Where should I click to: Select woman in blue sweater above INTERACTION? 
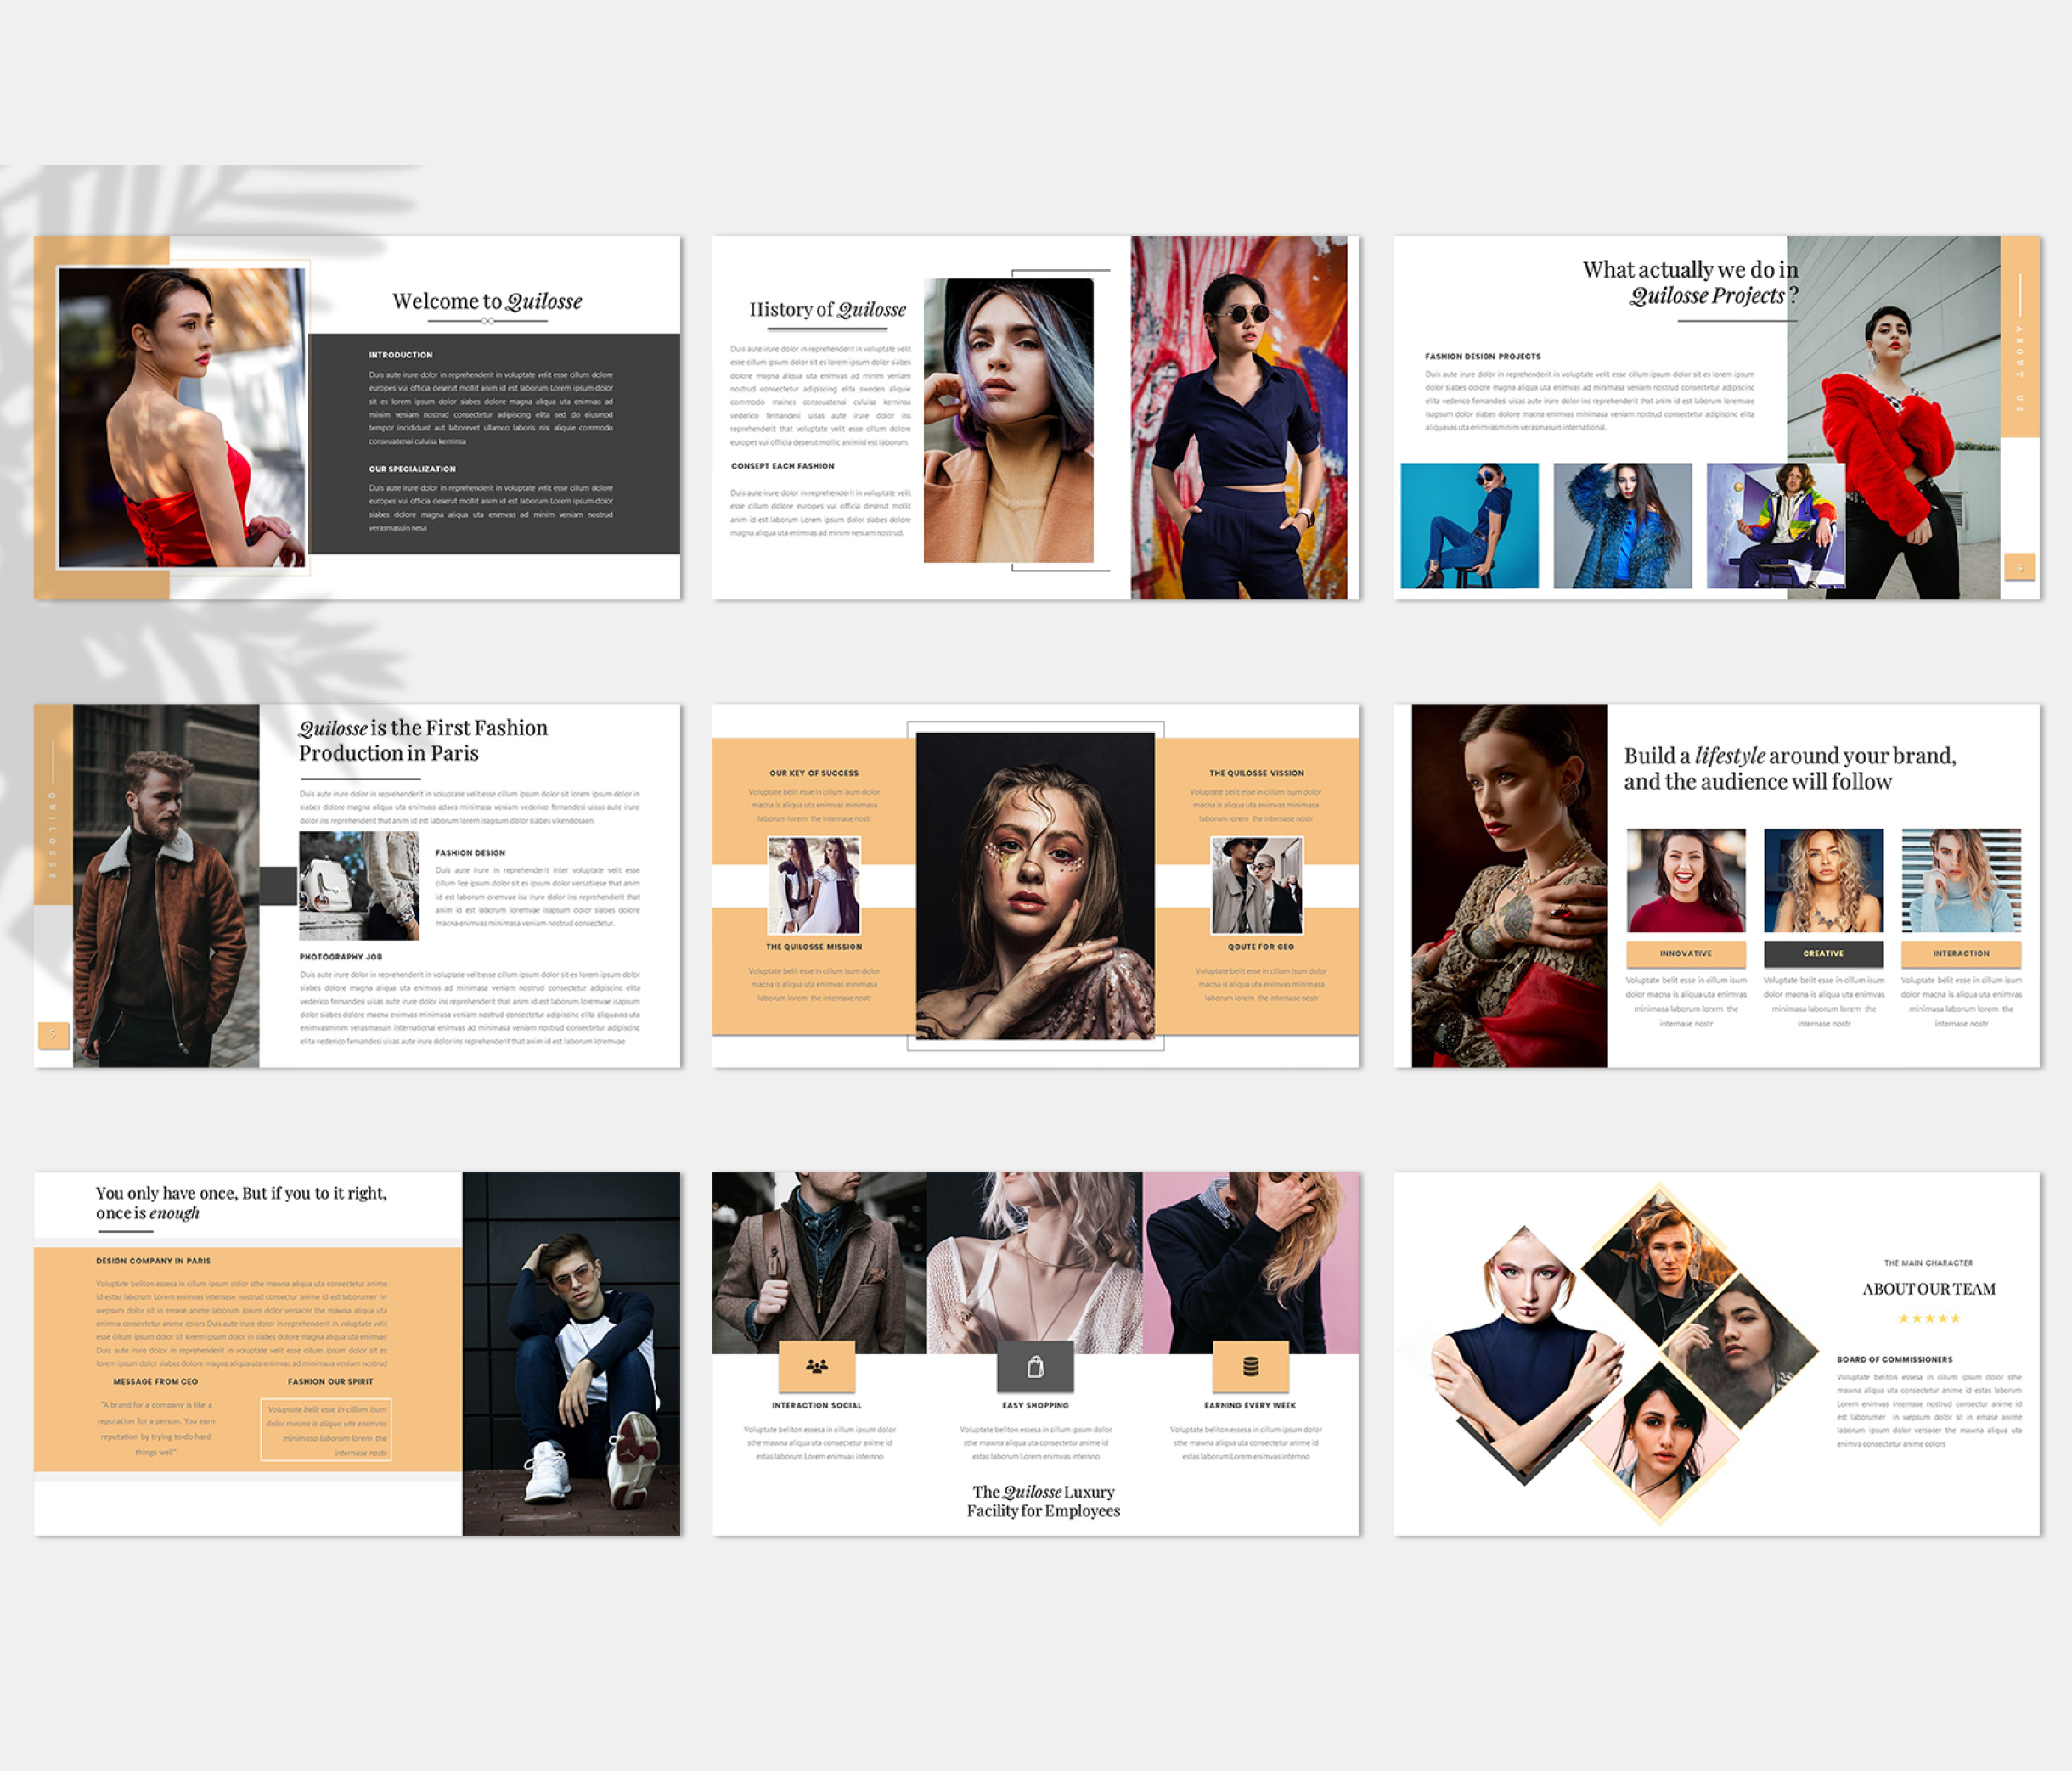[x=1961, y=880]
